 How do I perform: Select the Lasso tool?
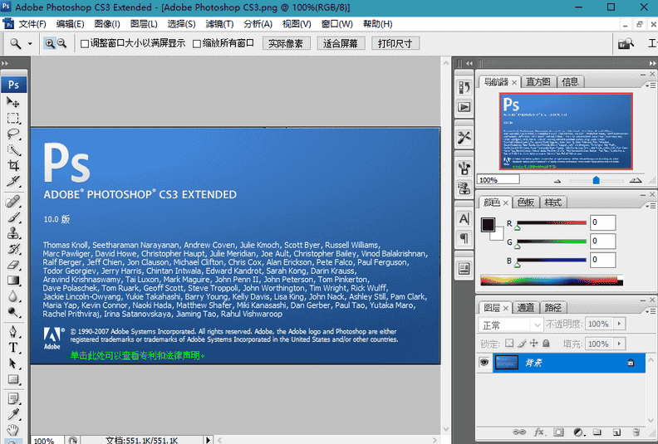tap(13, 133)
